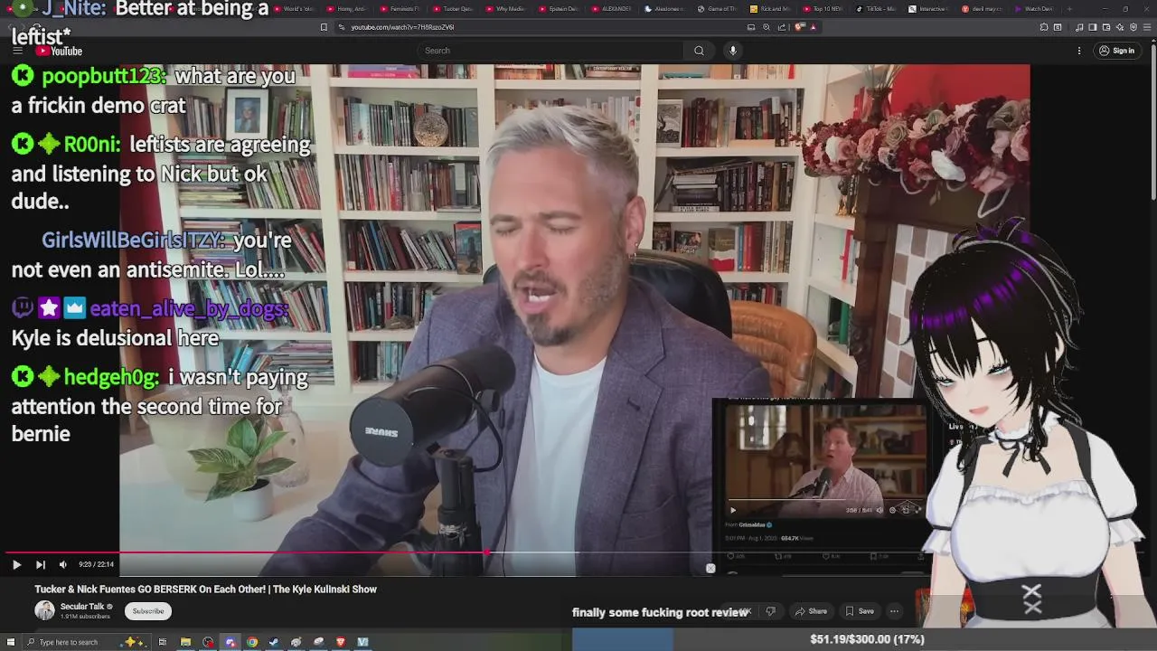Click the Brave shields lion icon

click(799, 27)
